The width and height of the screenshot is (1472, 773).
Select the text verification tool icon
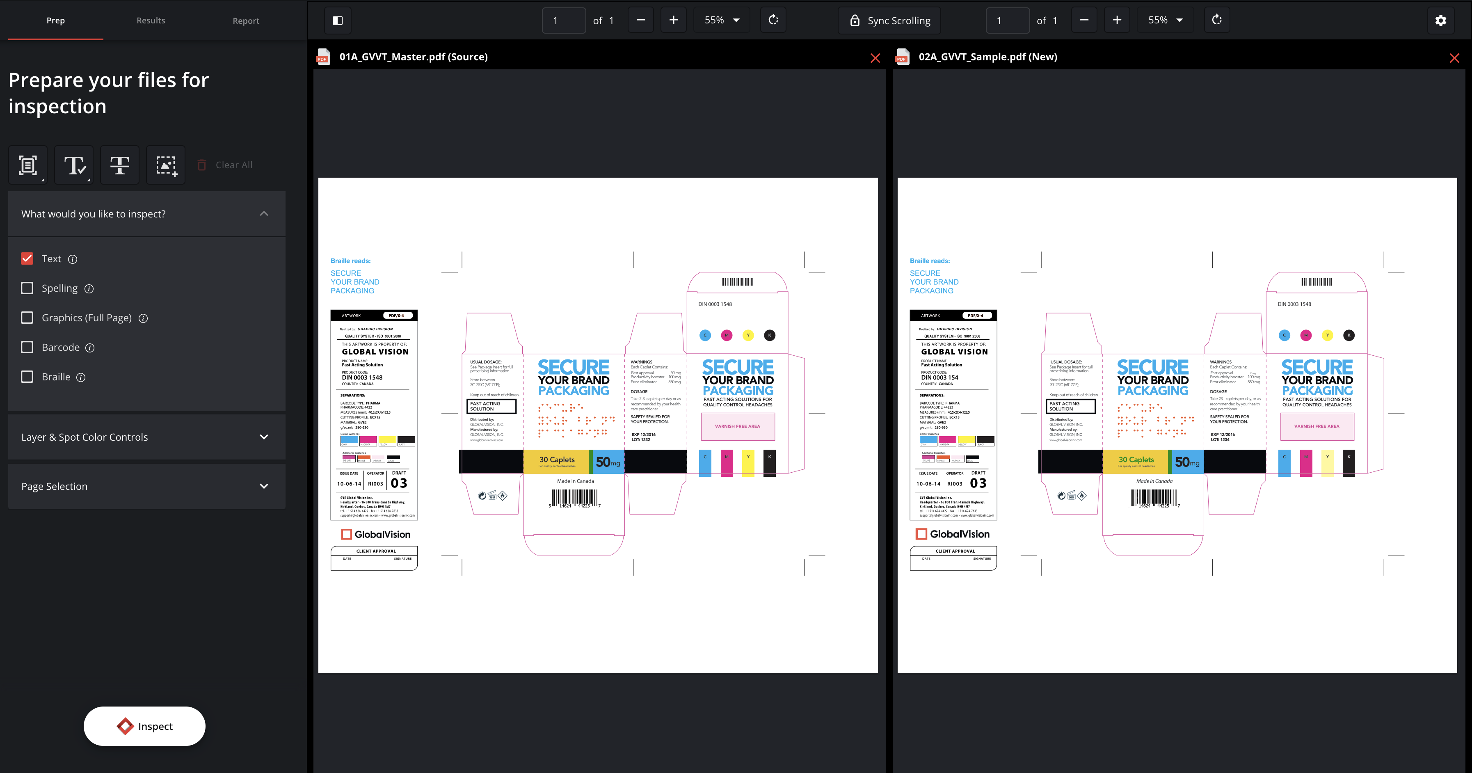74,165
